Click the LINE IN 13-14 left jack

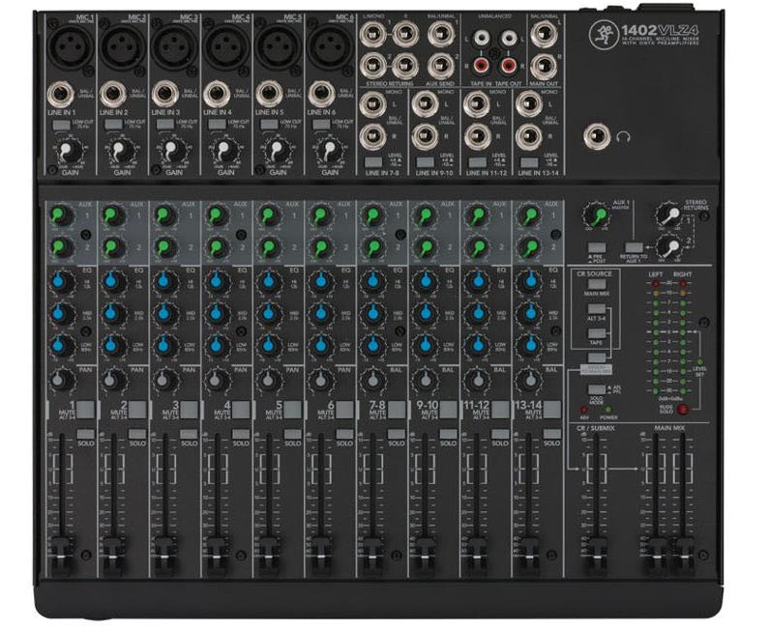tap(528, 104)
